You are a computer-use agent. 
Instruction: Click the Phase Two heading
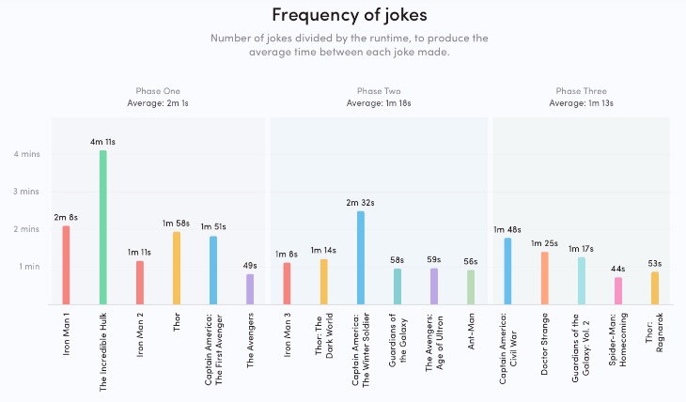pos(379,91)
